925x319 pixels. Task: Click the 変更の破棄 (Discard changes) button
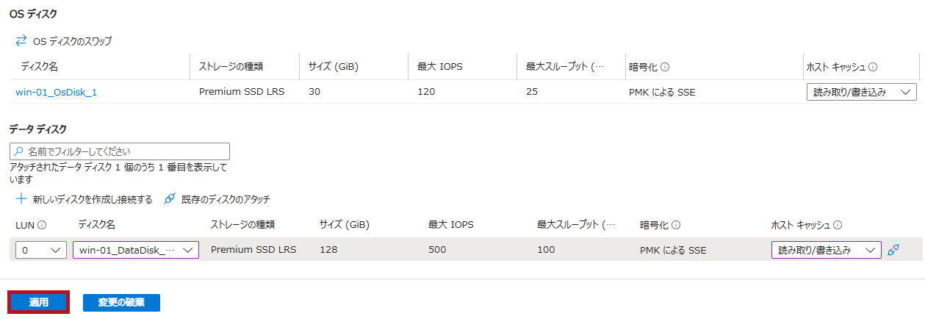121,303
